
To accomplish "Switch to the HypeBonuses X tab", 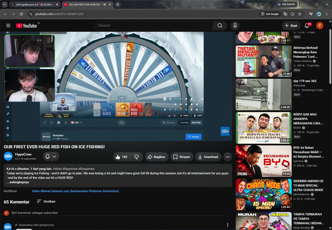I will pos(34,4).
